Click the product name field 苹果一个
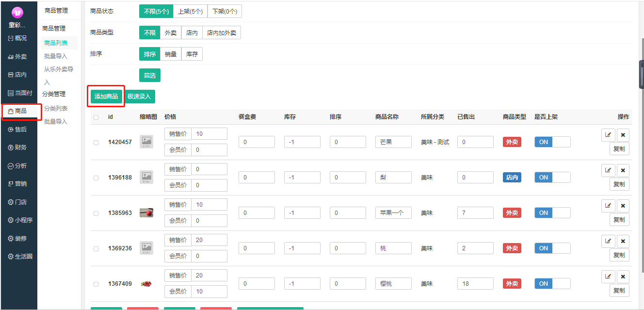The width and height of the screenshot is (644, 310). coord(393,212)
